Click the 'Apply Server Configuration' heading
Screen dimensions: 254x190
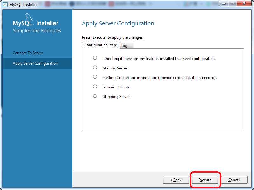(x=118, y=23)
